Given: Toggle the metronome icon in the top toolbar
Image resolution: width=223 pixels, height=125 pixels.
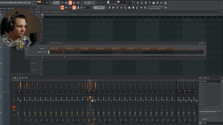Looking at the screenshot, I should (62, 3).
